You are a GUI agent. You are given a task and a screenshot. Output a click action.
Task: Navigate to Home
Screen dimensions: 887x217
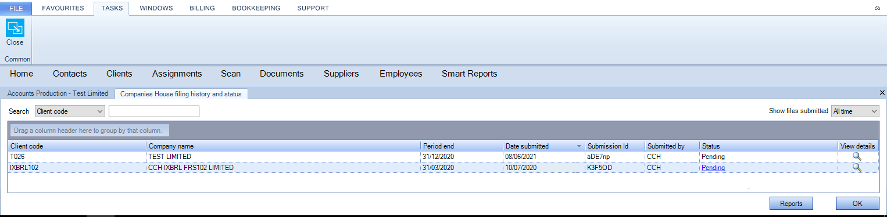22,74
